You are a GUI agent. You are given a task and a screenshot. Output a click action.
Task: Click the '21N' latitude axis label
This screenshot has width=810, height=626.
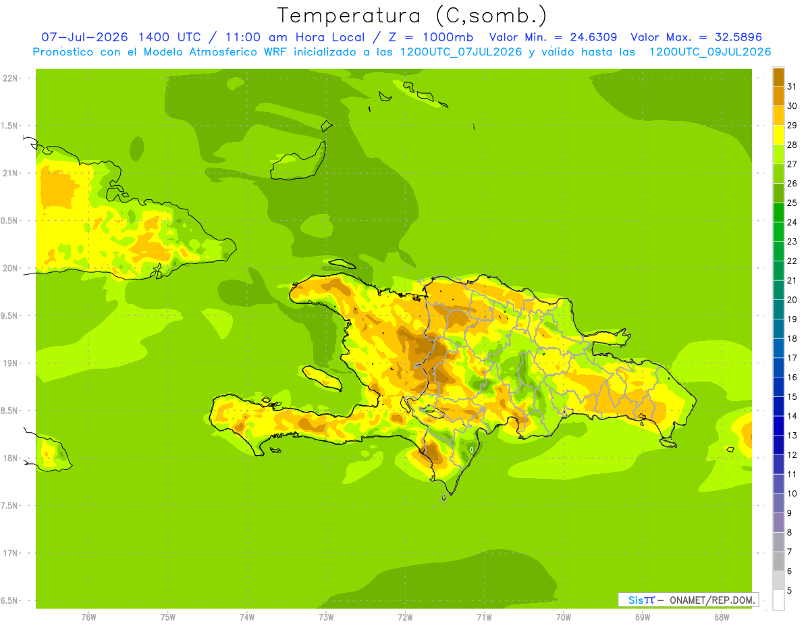click(10, 173)
